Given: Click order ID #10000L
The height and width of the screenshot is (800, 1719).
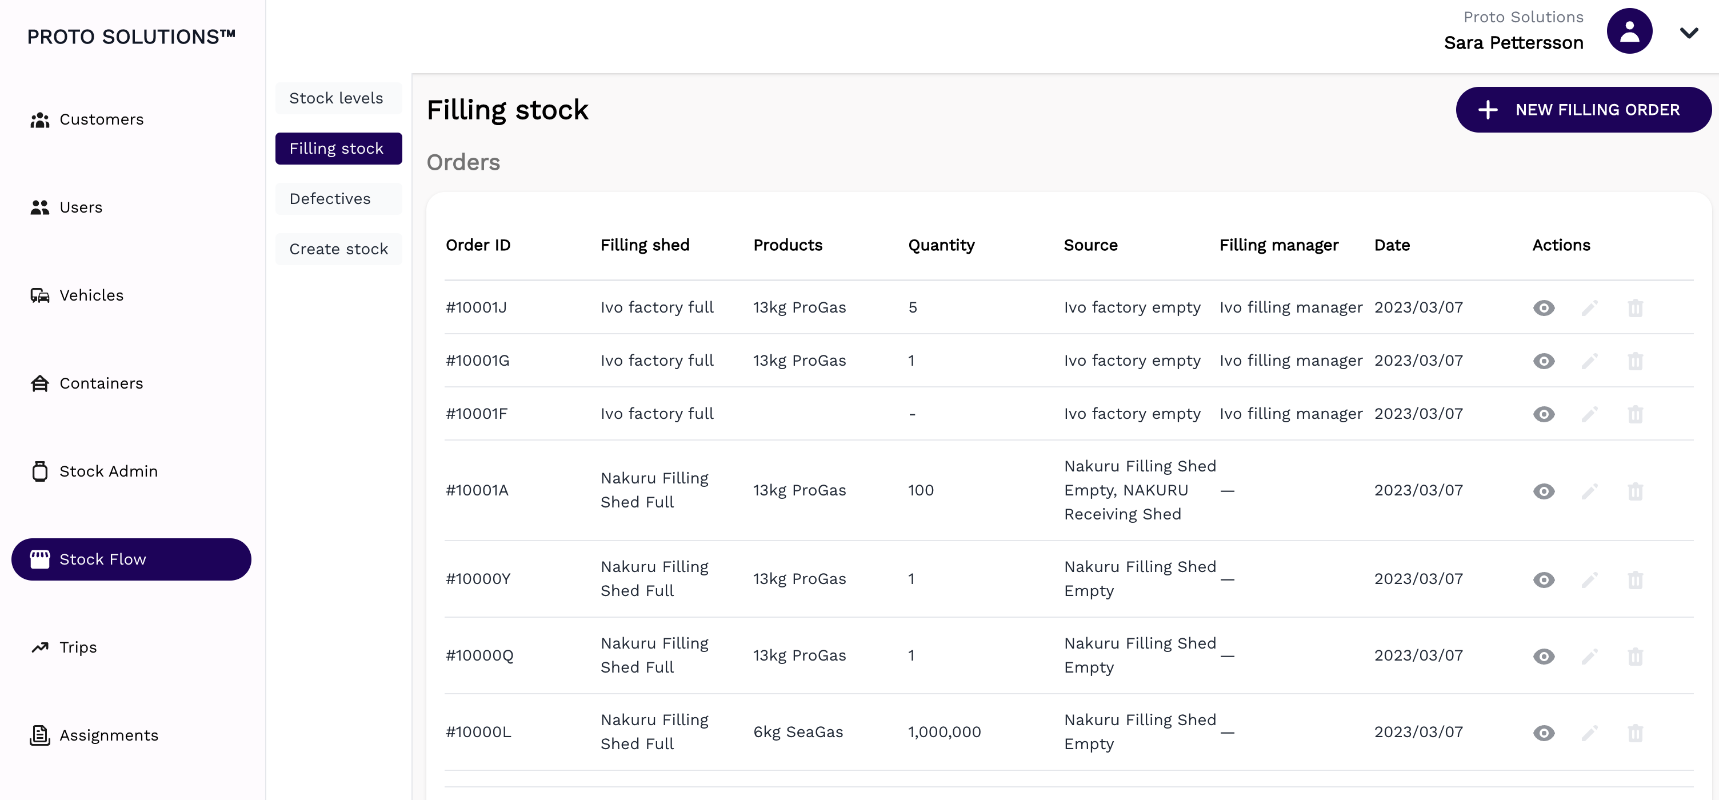Looking at the screenshot, I should (x=478, y=733).
